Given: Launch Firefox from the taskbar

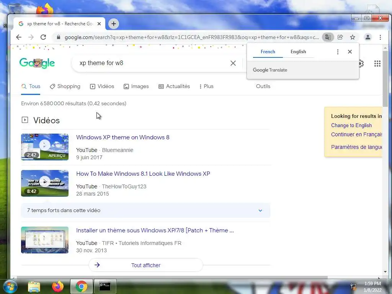Looking at the screenshot, I should tap(58, 286).
